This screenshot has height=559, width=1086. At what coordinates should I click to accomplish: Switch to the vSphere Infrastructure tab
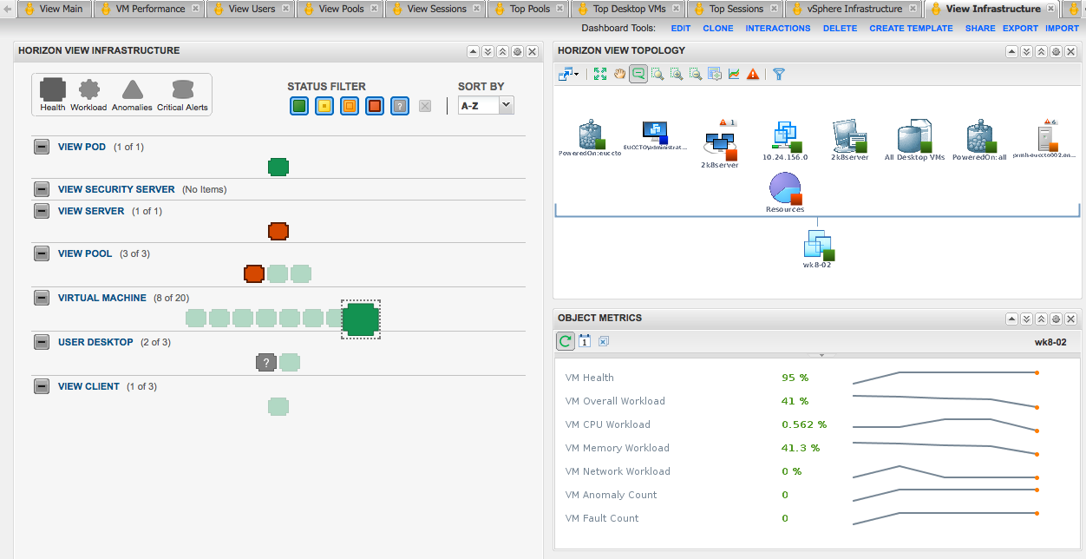(854, 9)
